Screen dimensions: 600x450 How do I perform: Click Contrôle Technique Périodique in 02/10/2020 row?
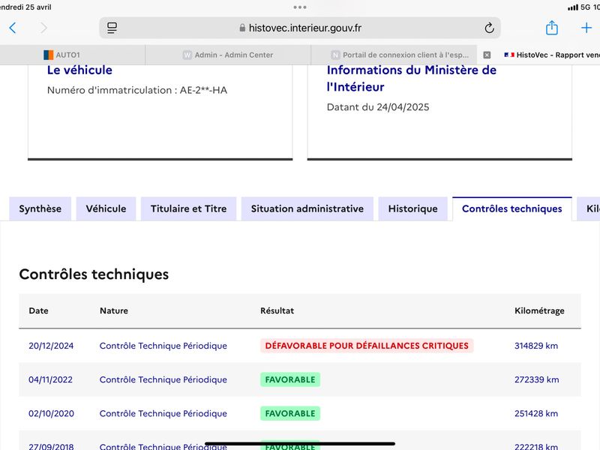click(x=163, y=414)
